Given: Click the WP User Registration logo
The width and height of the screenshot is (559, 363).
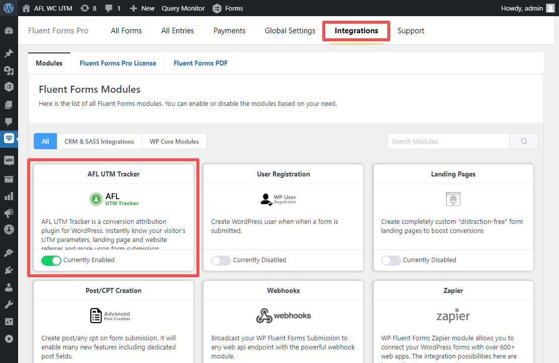Looking at the screenshot, I should click(278, 199).
